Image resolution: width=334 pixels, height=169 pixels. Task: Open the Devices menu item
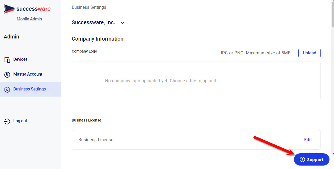point(20,59)
